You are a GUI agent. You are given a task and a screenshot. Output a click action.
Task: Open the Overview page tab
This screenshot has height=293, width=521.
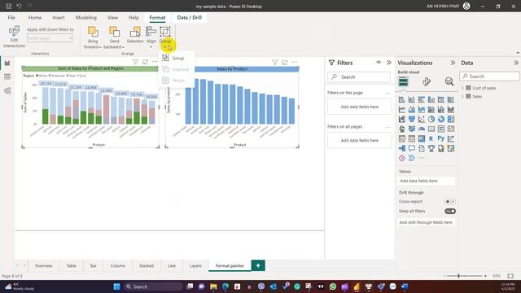[43, 266]
